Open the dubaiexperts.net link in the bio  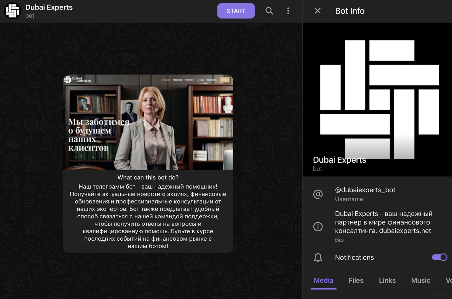coord(405,231)
